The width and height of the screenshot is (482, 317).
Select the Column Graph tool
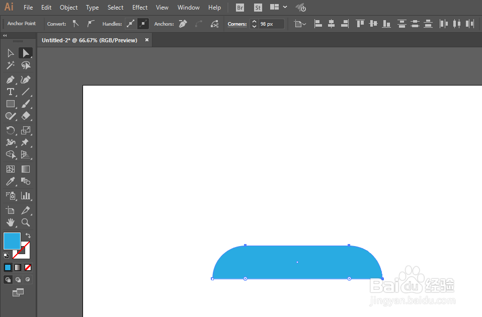26,196
